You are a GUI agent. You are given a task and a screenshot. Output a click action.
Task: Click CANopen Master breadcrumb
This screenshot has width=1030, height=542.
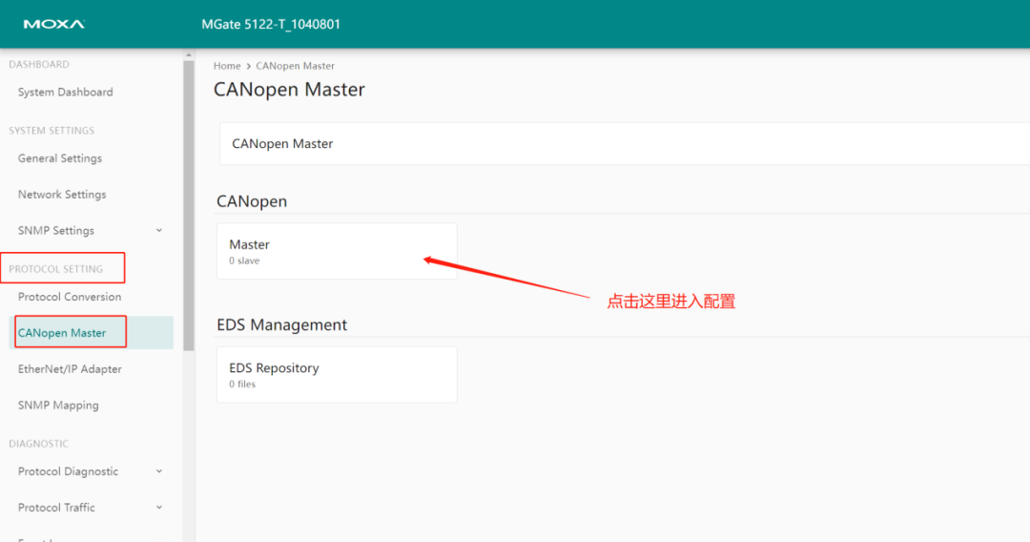point(295,66)
